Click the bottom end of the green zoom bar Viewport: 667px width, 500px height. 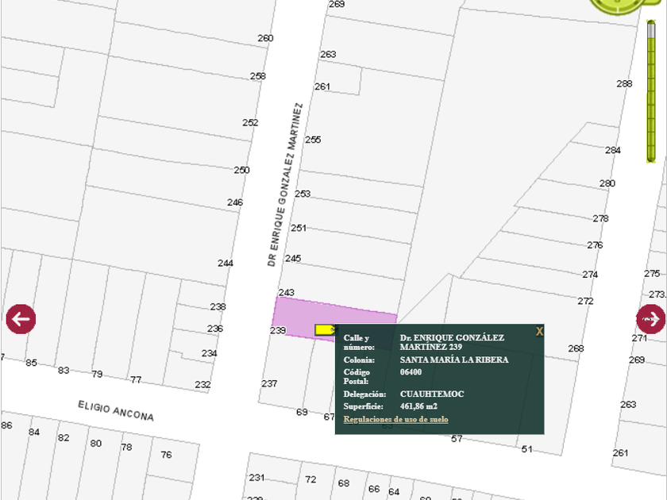pyautogui.click(x=652, y=157)
